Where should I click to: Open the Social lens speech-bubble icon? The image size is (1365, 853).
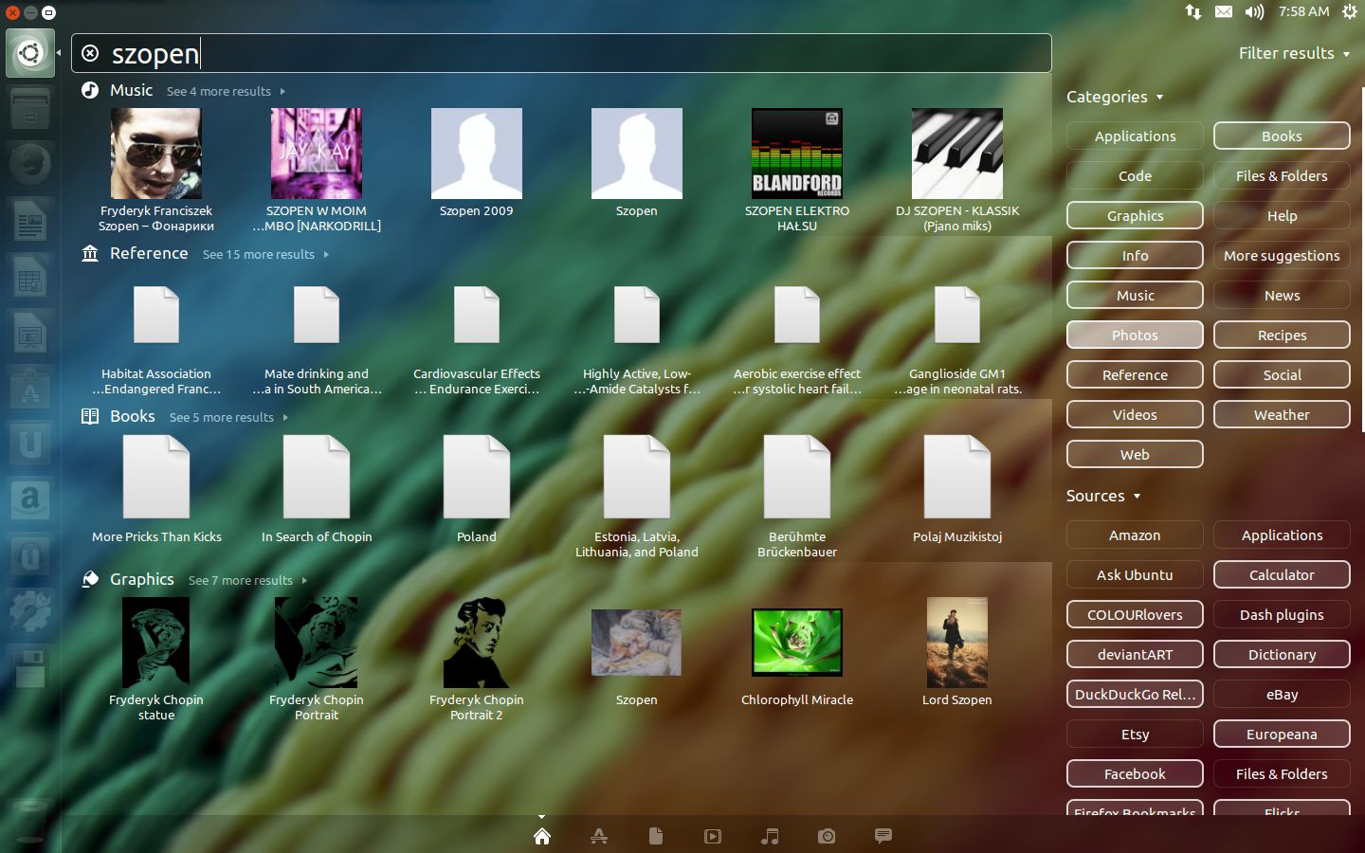tap(883, 836)
